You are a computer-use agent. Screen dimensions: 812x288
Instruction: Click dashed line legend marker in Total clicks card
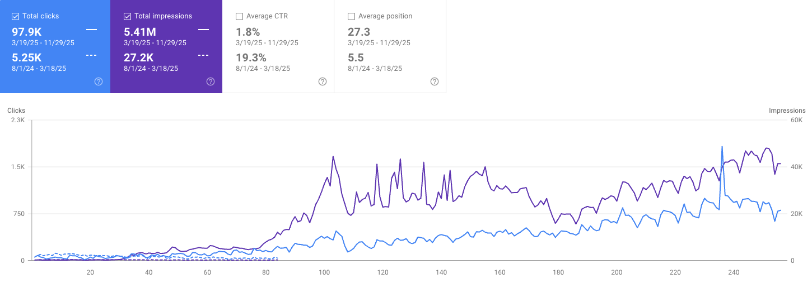tap(91, 55)
